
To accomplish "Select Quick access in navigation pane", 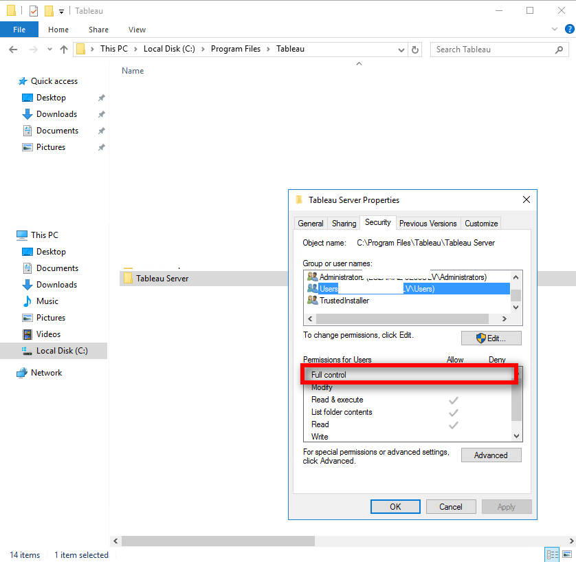I will [x=54, y=81].
